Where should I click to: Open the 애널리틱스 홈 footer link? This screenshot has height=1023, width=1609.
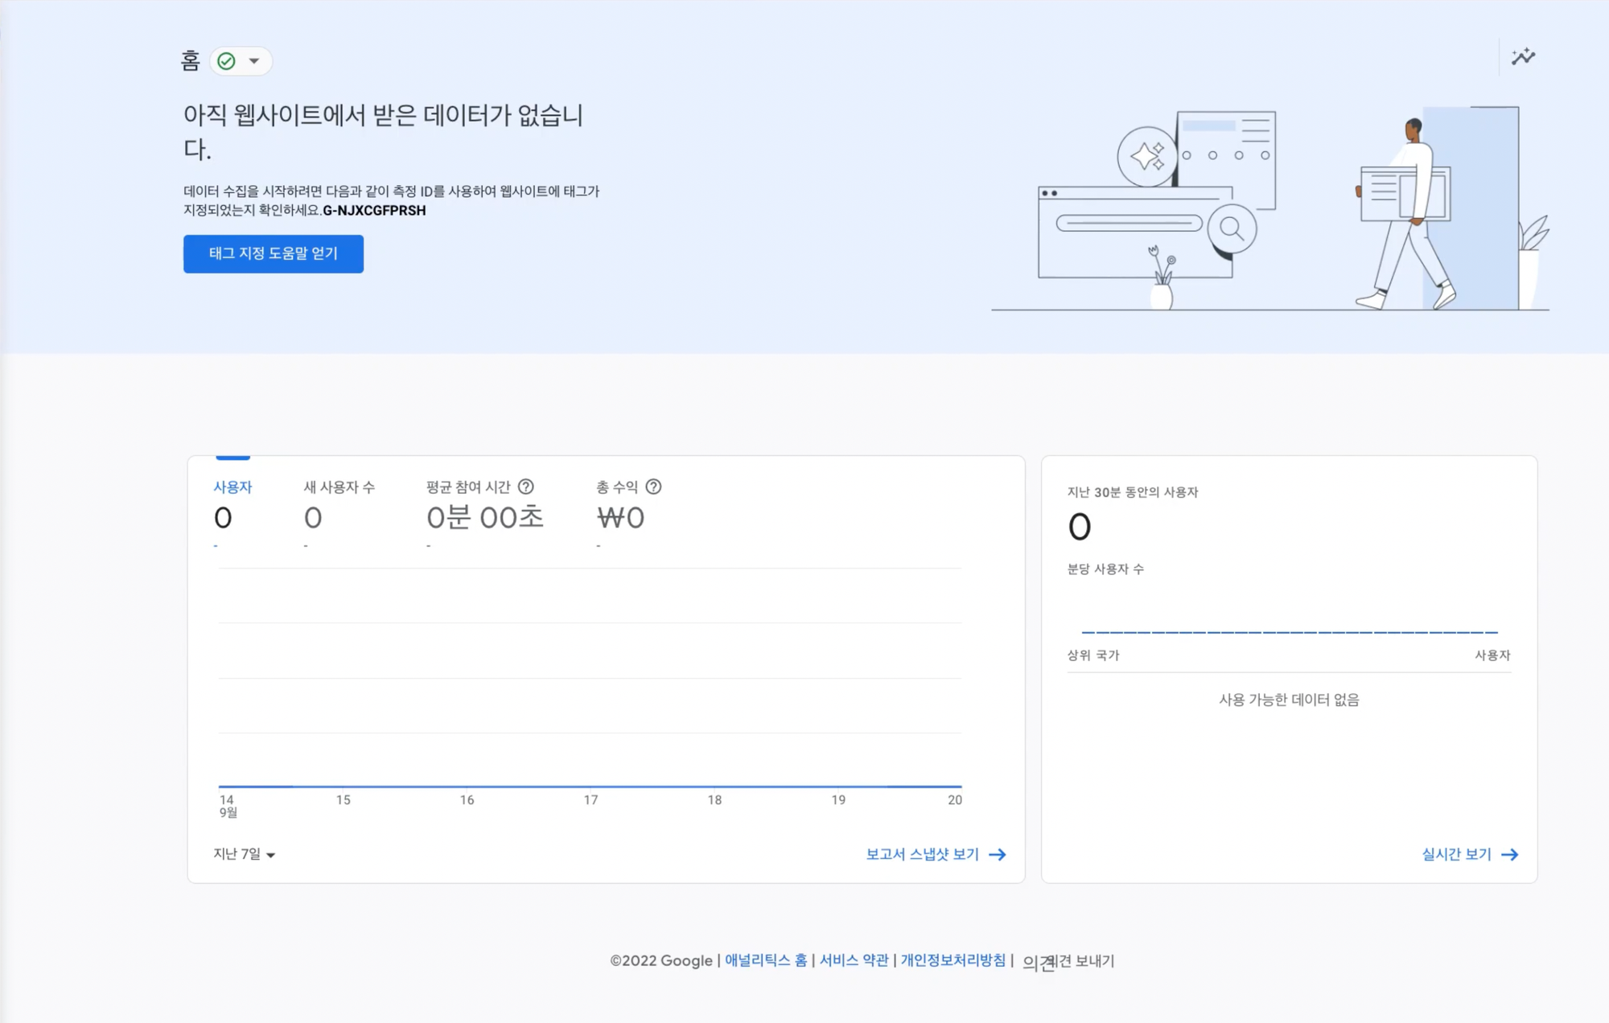(766, 960)
